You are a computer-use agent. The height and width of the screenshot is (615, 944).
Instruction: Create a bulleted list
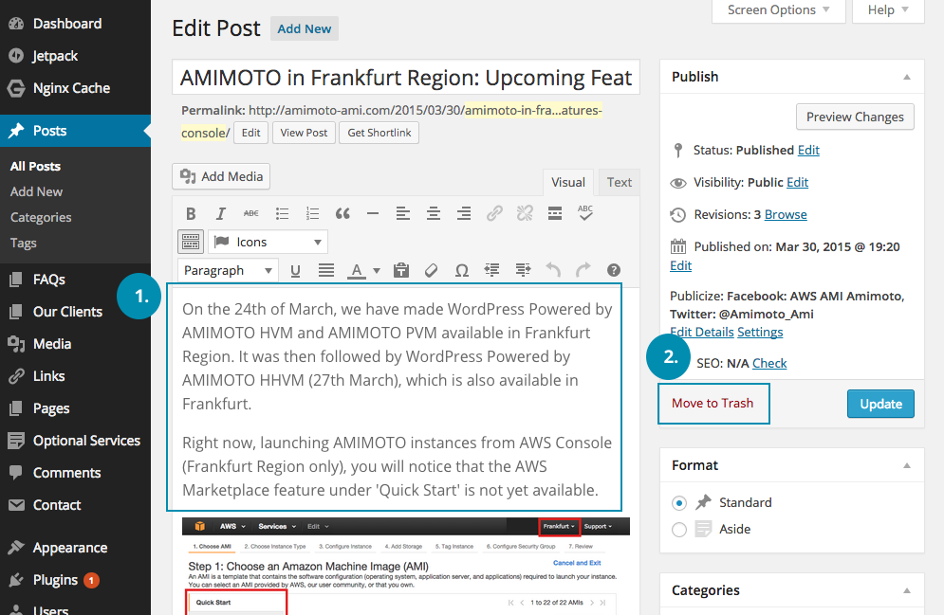click(282, 214)
